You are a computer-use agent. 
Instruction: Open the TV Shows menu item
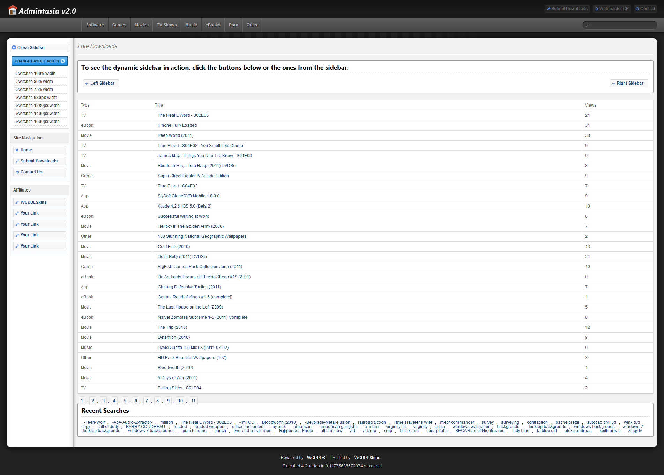pos(167,25)
